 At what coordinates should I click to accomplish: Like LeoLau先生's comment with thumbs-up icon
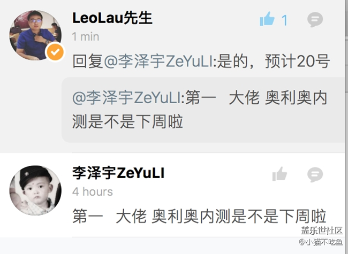click(x=267, y=19)
